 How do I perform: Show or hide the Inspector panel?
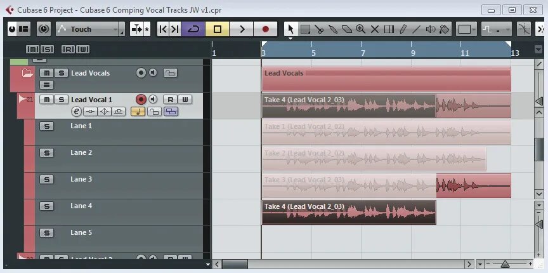tap(23, 29)
